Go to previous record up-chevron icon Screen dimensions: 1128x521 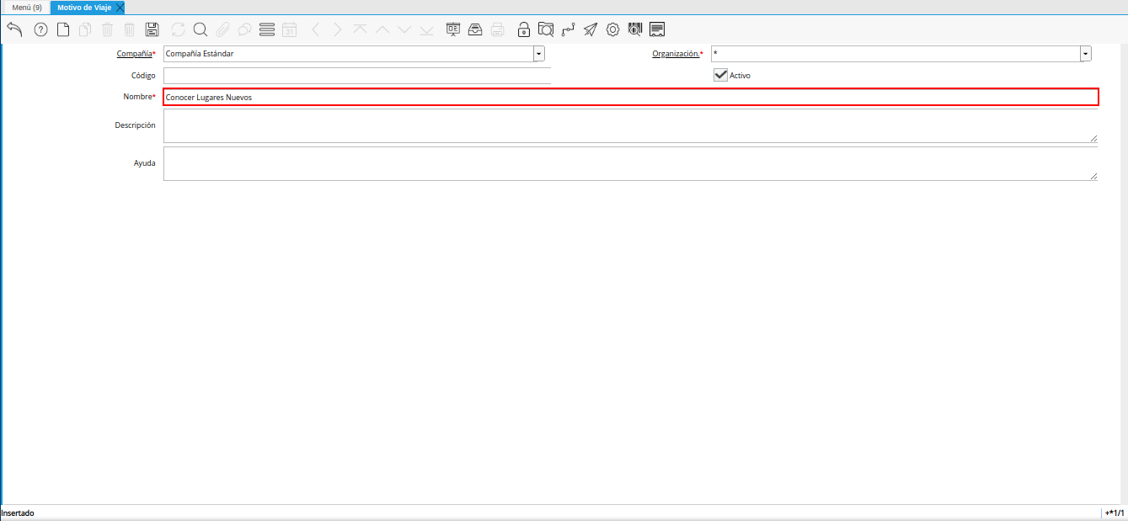382,29
